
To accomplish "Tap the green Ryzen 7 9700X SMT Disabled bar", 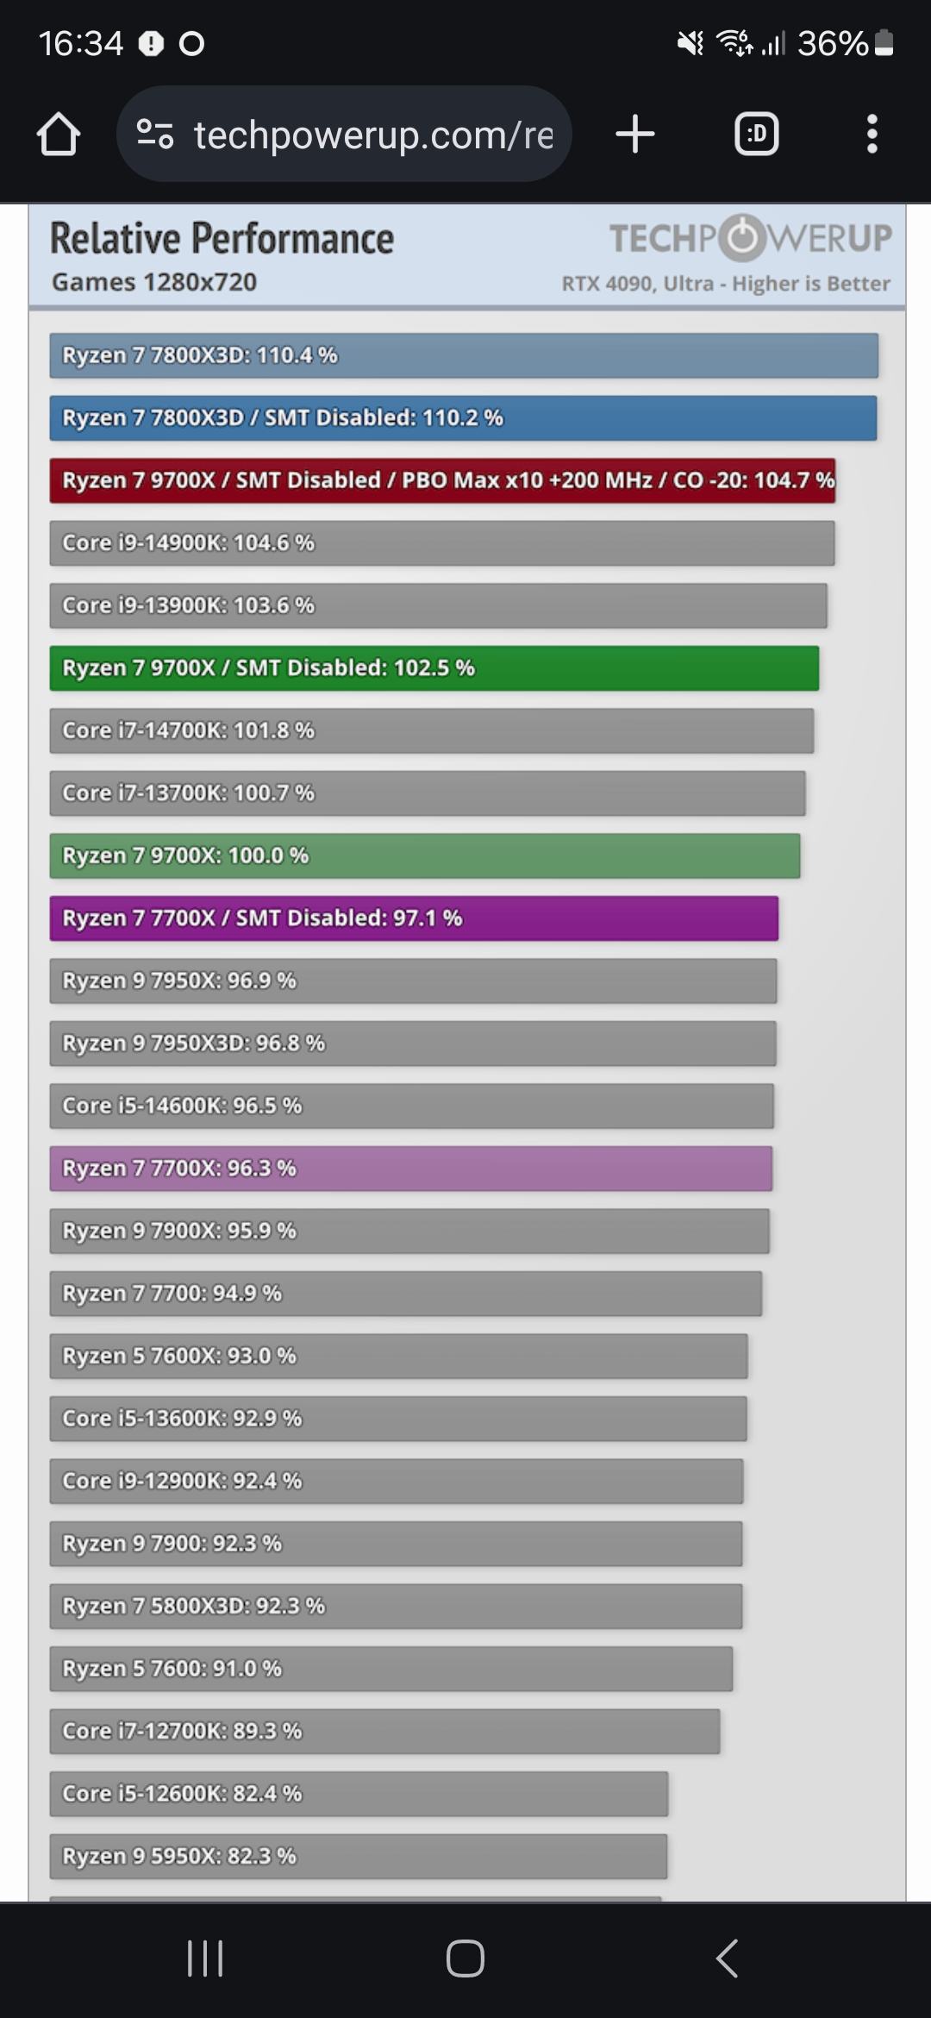I will 434,668.
